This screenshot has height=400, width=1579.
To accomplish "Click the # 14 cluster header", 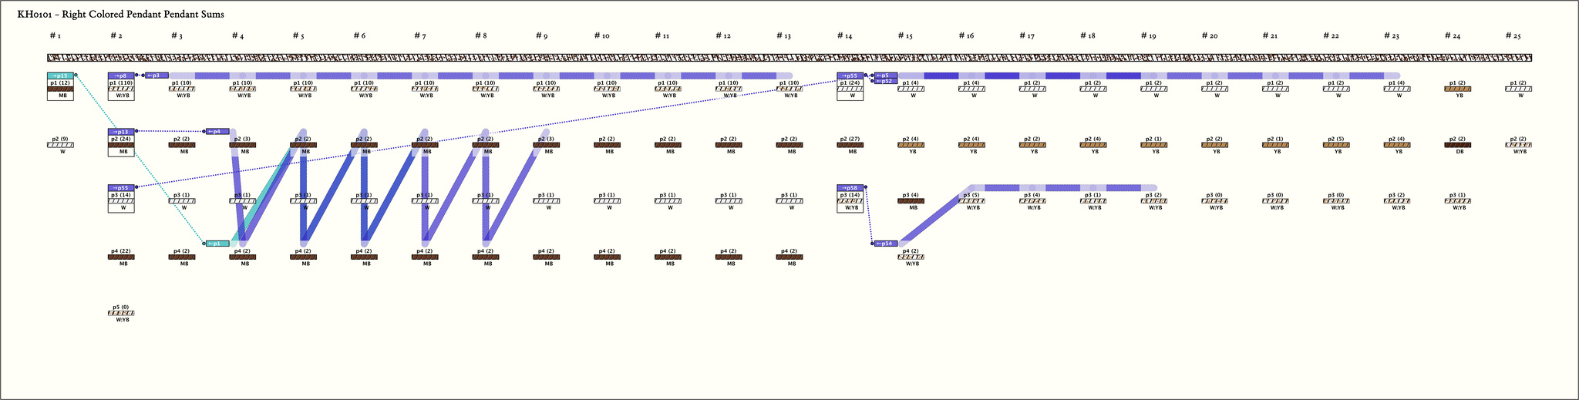I will 844,36.
